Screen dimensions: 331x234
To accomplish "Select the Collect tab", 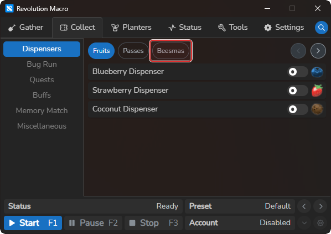I will [77, 28].
